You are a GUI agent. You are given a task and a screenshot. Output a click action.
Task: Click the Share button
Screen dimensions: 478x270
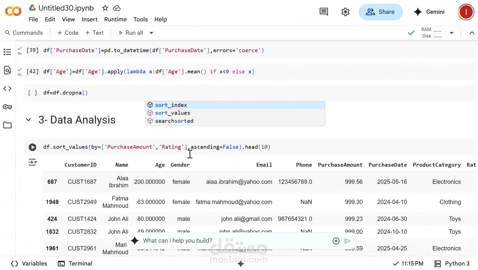[x=380, y=12]
